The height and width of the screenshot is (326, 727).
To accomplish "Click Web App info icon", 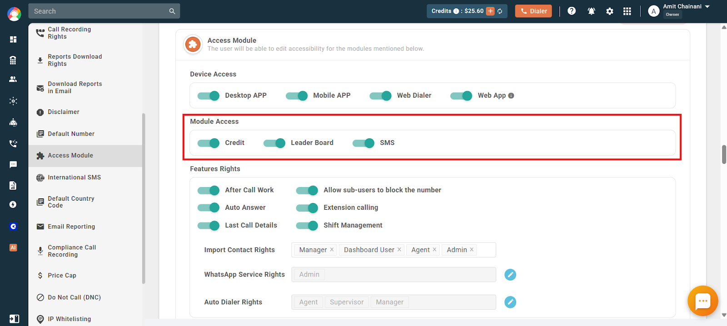I will click(511, 96).
